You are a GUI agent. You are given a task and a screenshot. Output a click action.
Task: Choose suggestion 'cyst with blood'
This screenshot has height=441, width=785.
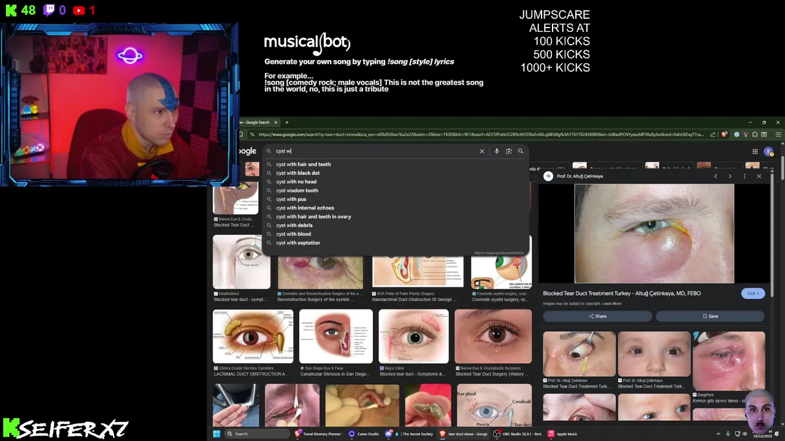396,234
